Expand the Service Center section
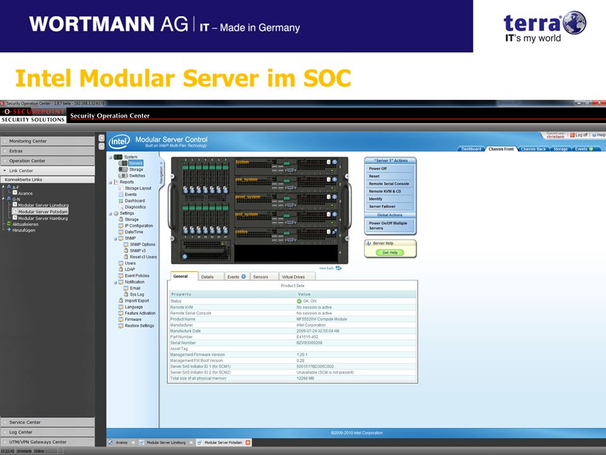Image resolution: width=606 pixels, height=455 pixels. [x=47, y=422]
